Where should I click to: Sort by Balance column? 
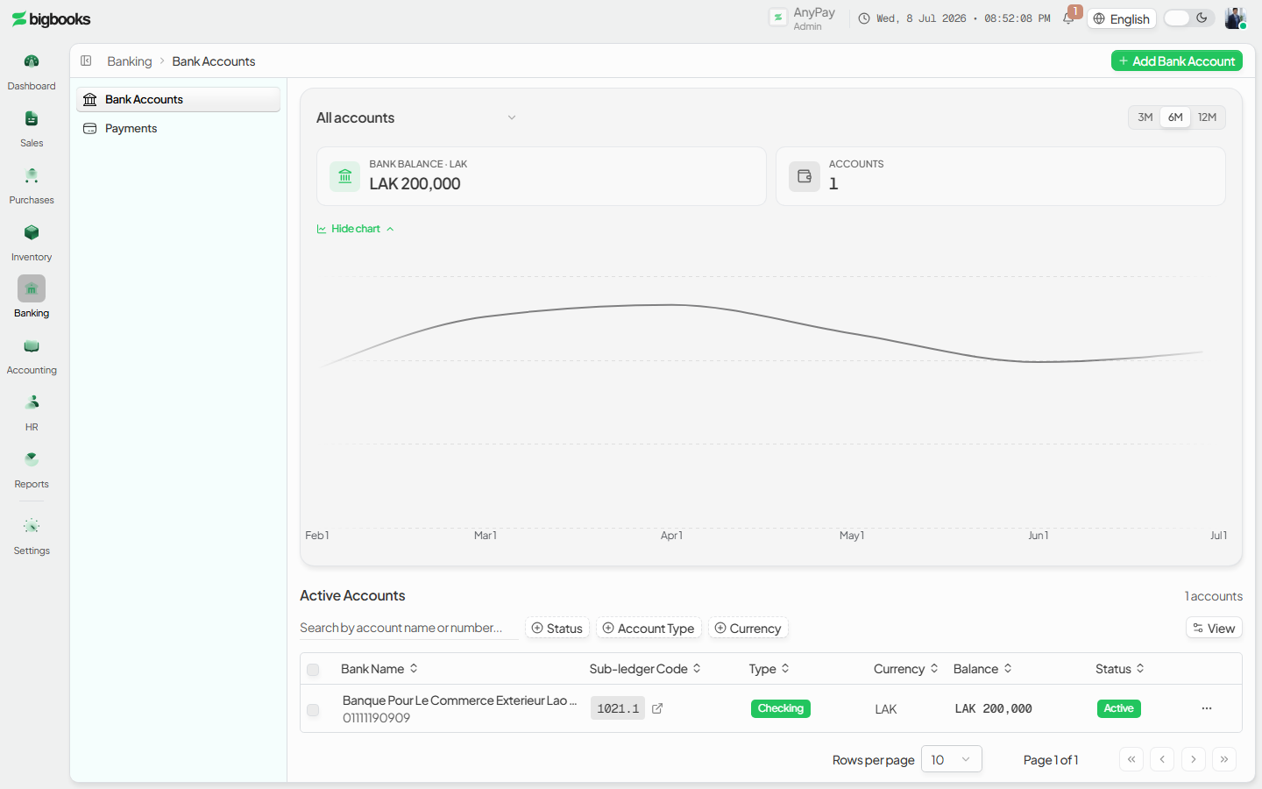tap(982, 669)
